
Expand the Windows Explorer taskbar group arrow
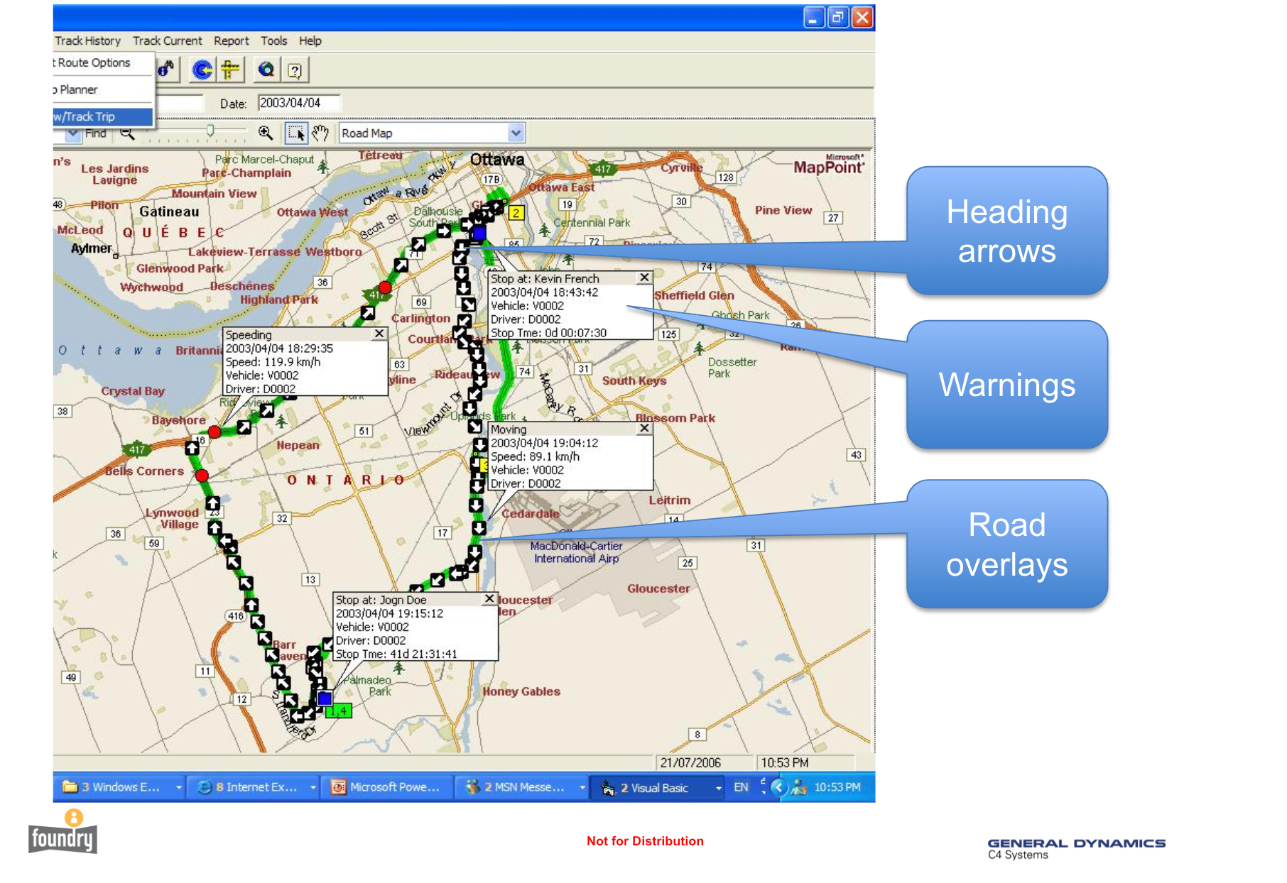[178, 787]
